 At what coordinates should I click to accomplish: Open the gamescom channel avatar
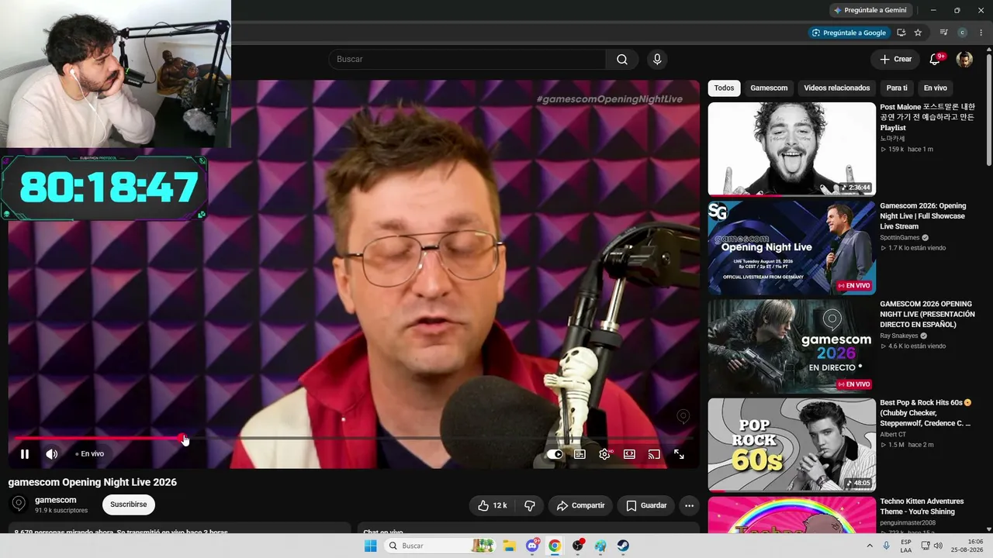[19, 505]
